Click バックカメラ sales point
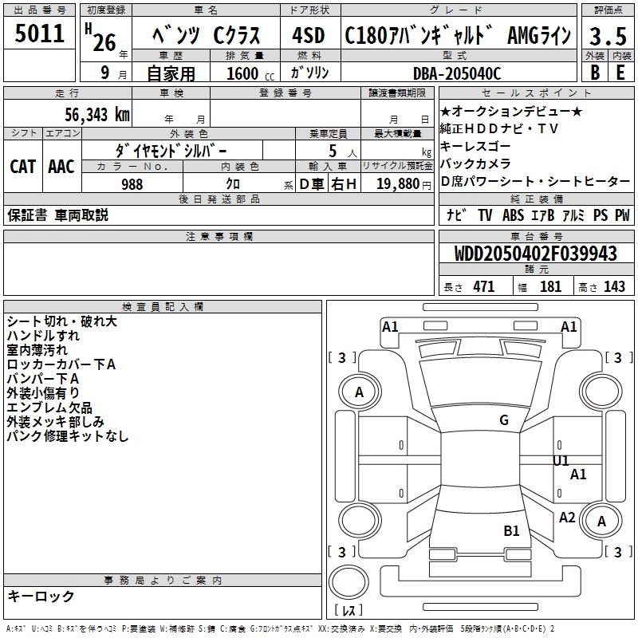 (475, 163)
